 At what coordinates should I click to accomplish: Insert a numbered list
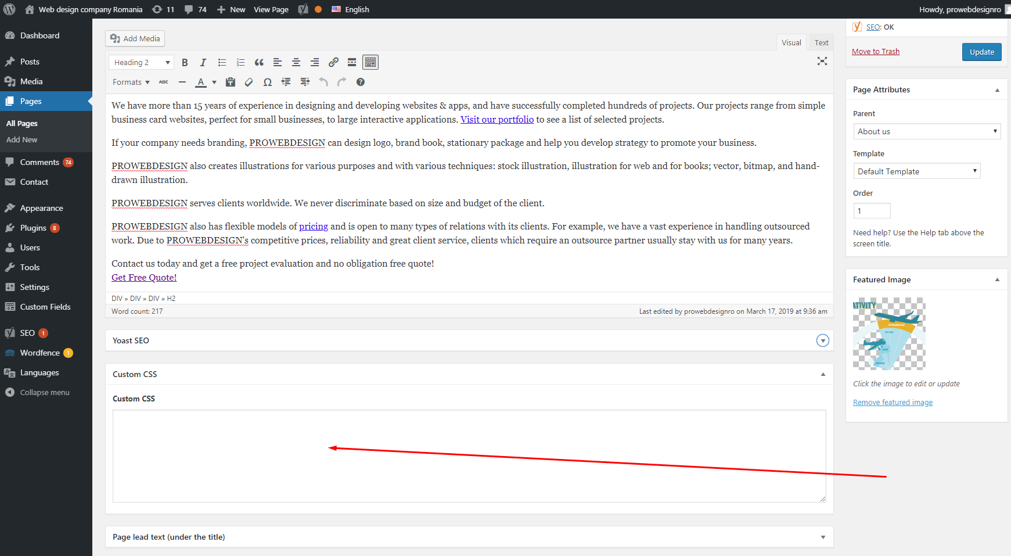240,62
